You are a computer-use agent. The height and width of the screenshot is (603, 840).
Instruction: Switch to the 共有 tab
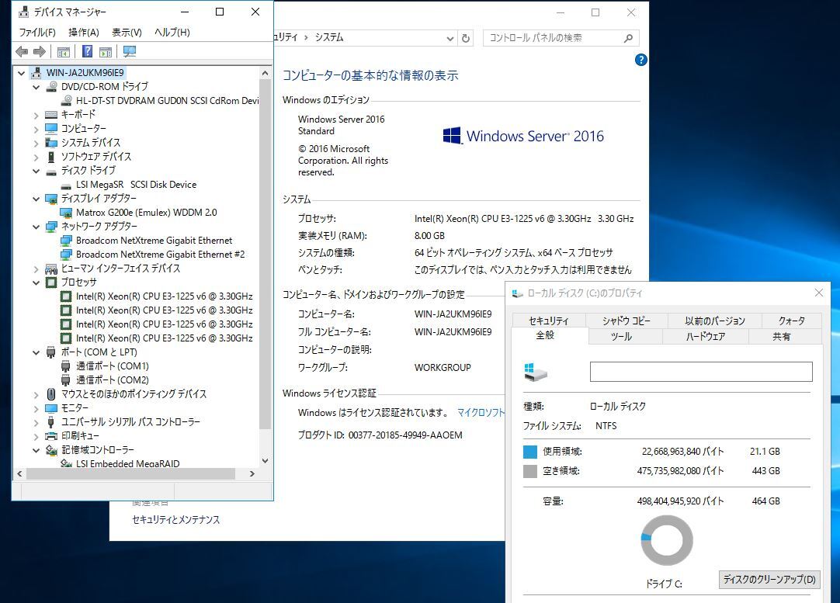pos(786,336)
